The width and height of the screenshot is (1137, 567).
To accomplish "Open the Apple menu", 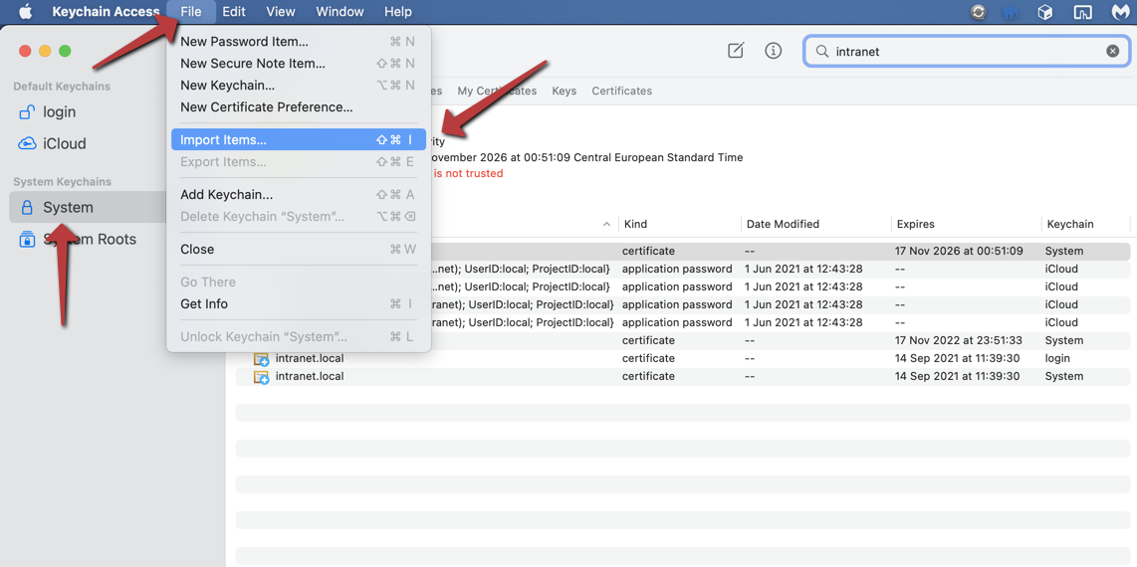I will click(25, 11).
